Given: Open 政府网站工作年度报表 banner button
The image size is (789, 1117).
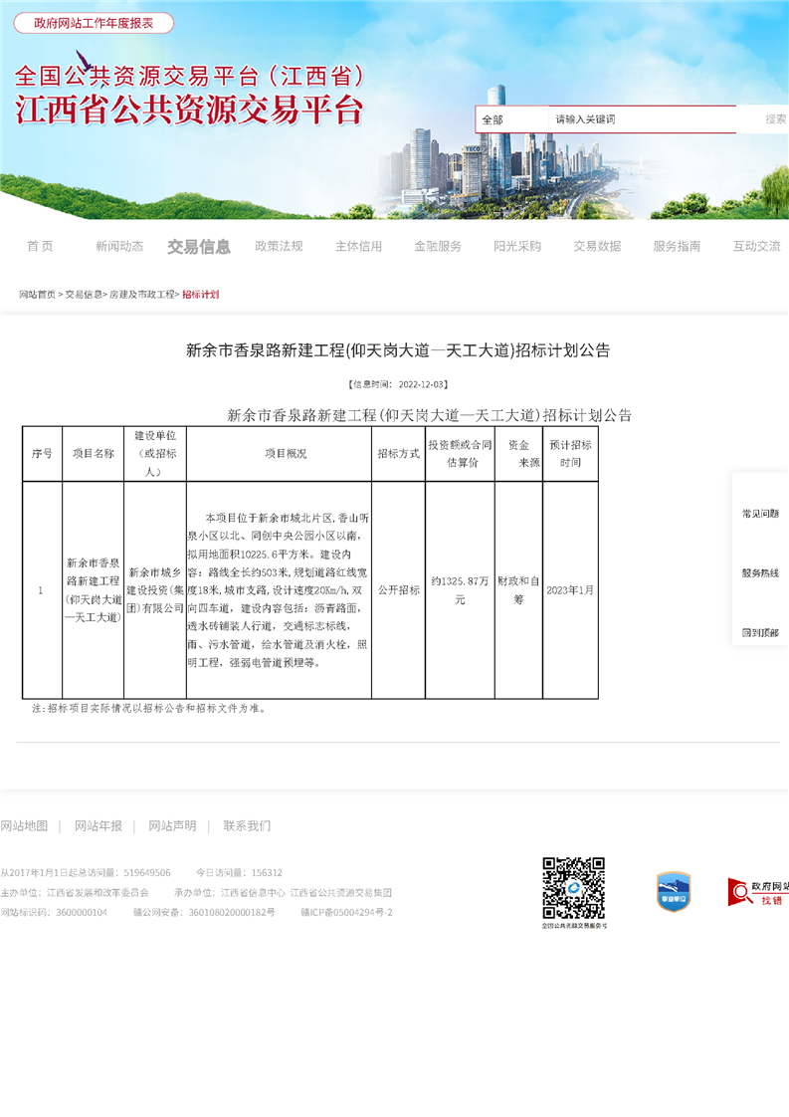Looking at the screenshot, I should pos(94,23).
